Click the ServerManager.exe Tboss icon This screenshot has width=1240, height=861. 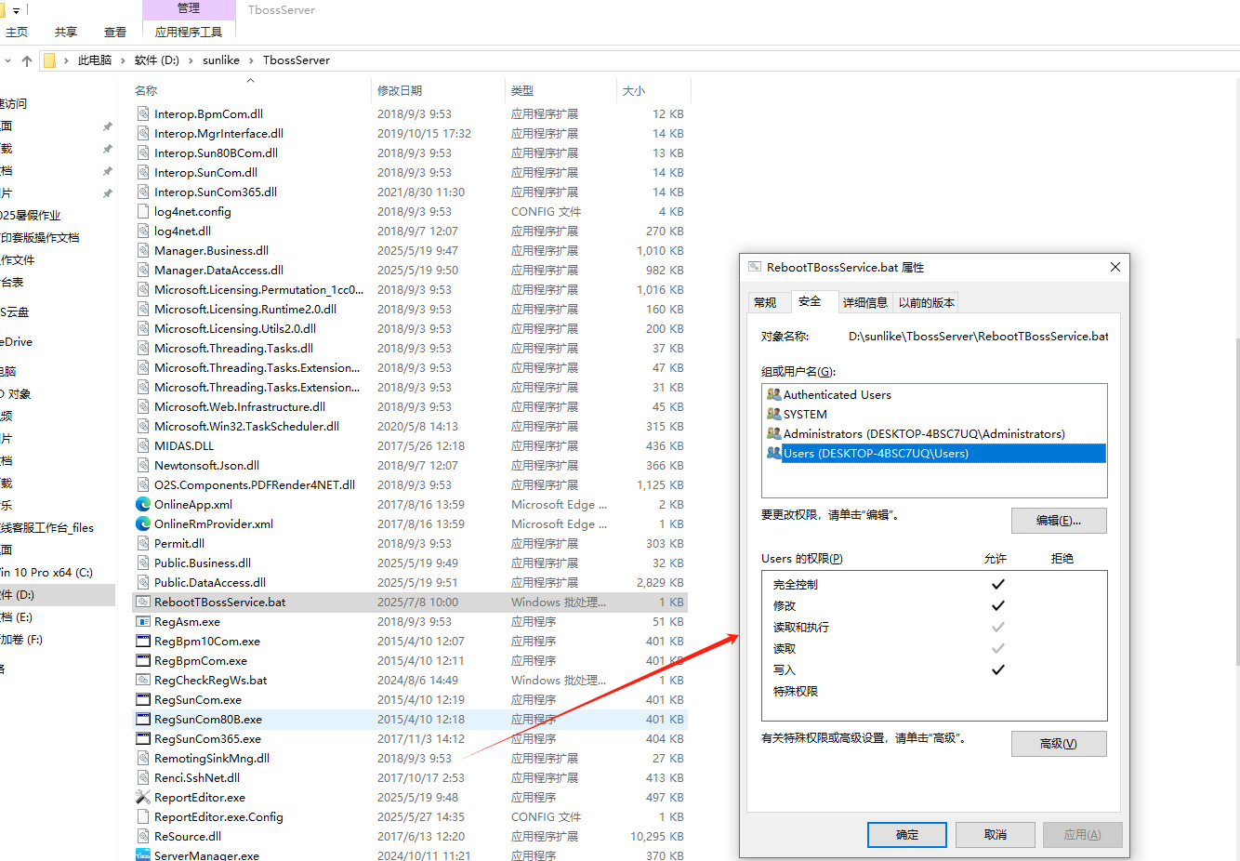point(143,855)
